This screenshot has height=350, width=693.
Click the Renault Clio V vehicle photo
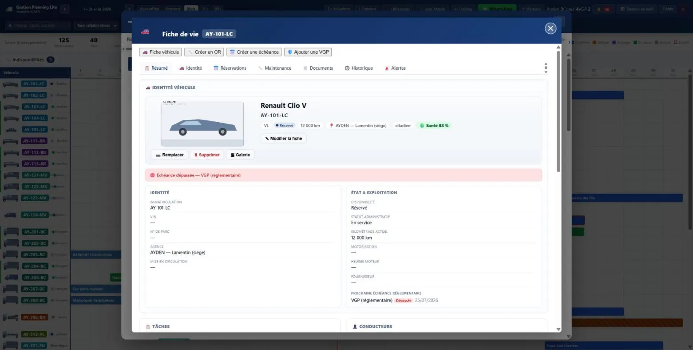pos(202,124)
